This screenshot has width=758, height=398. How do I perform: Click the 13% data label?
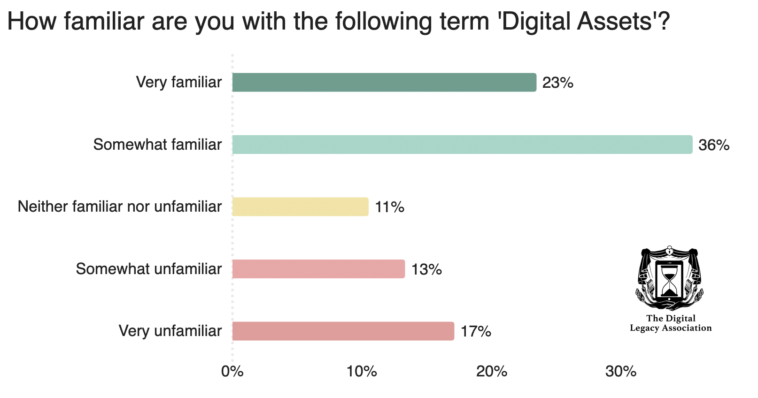(426, 269)
